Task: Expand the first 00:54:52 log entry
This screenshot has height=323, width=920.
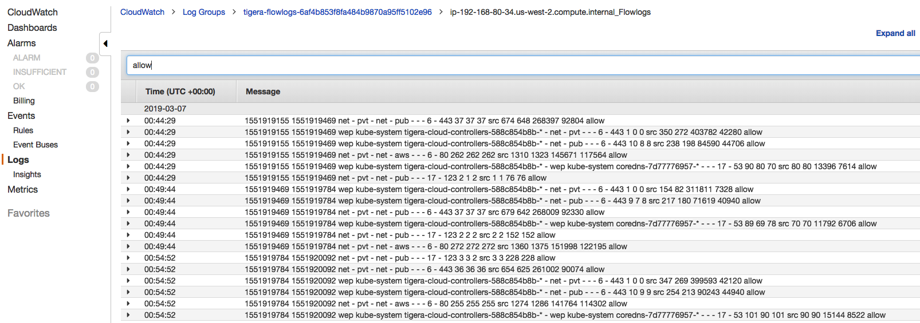Action: 128,258
